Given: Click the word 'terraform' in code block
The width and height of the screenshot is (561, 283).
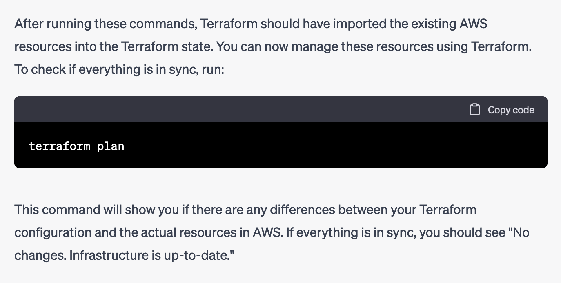Looking at the screenshot, I should (60, 146).
